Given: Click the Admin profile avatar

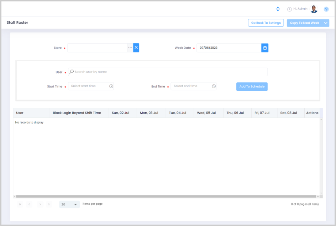Looking at the screenshot, I should [x=314, y=9].
